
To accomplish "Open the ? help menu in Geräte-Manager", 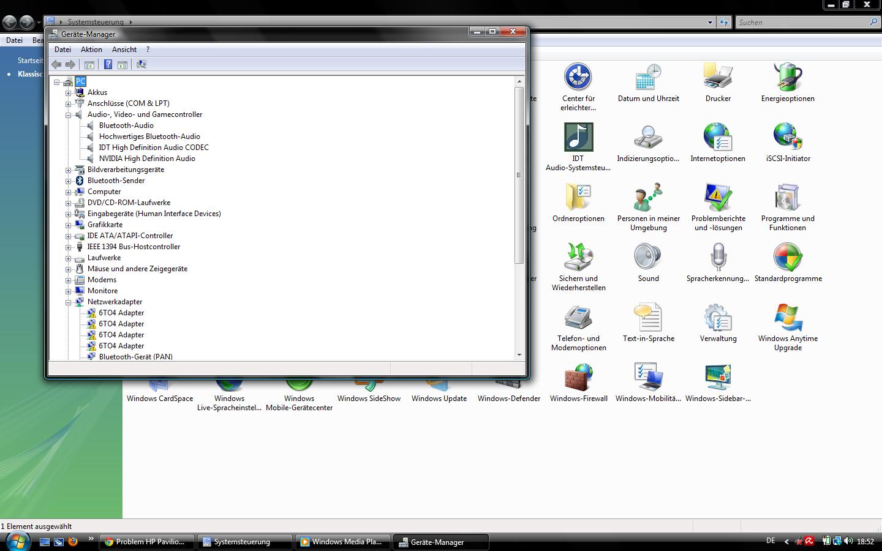I will coord(148,50).
